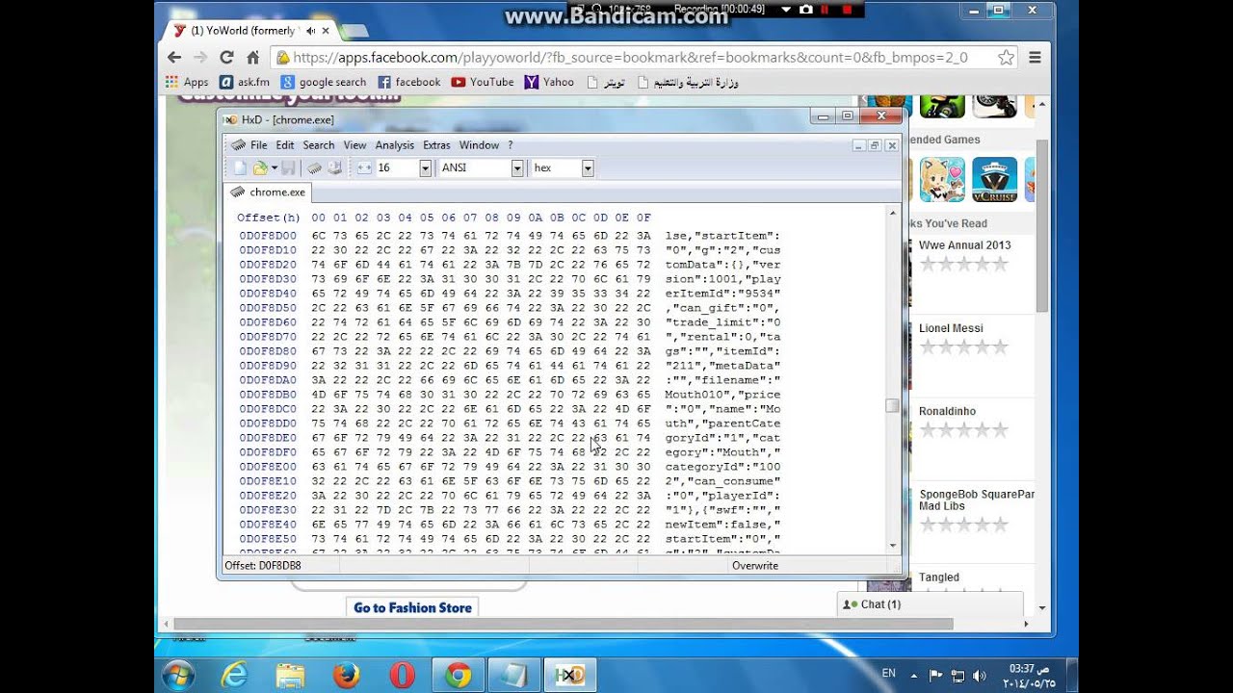
Task: Click decoded text "trade_limit":"0
Action: 723,322
